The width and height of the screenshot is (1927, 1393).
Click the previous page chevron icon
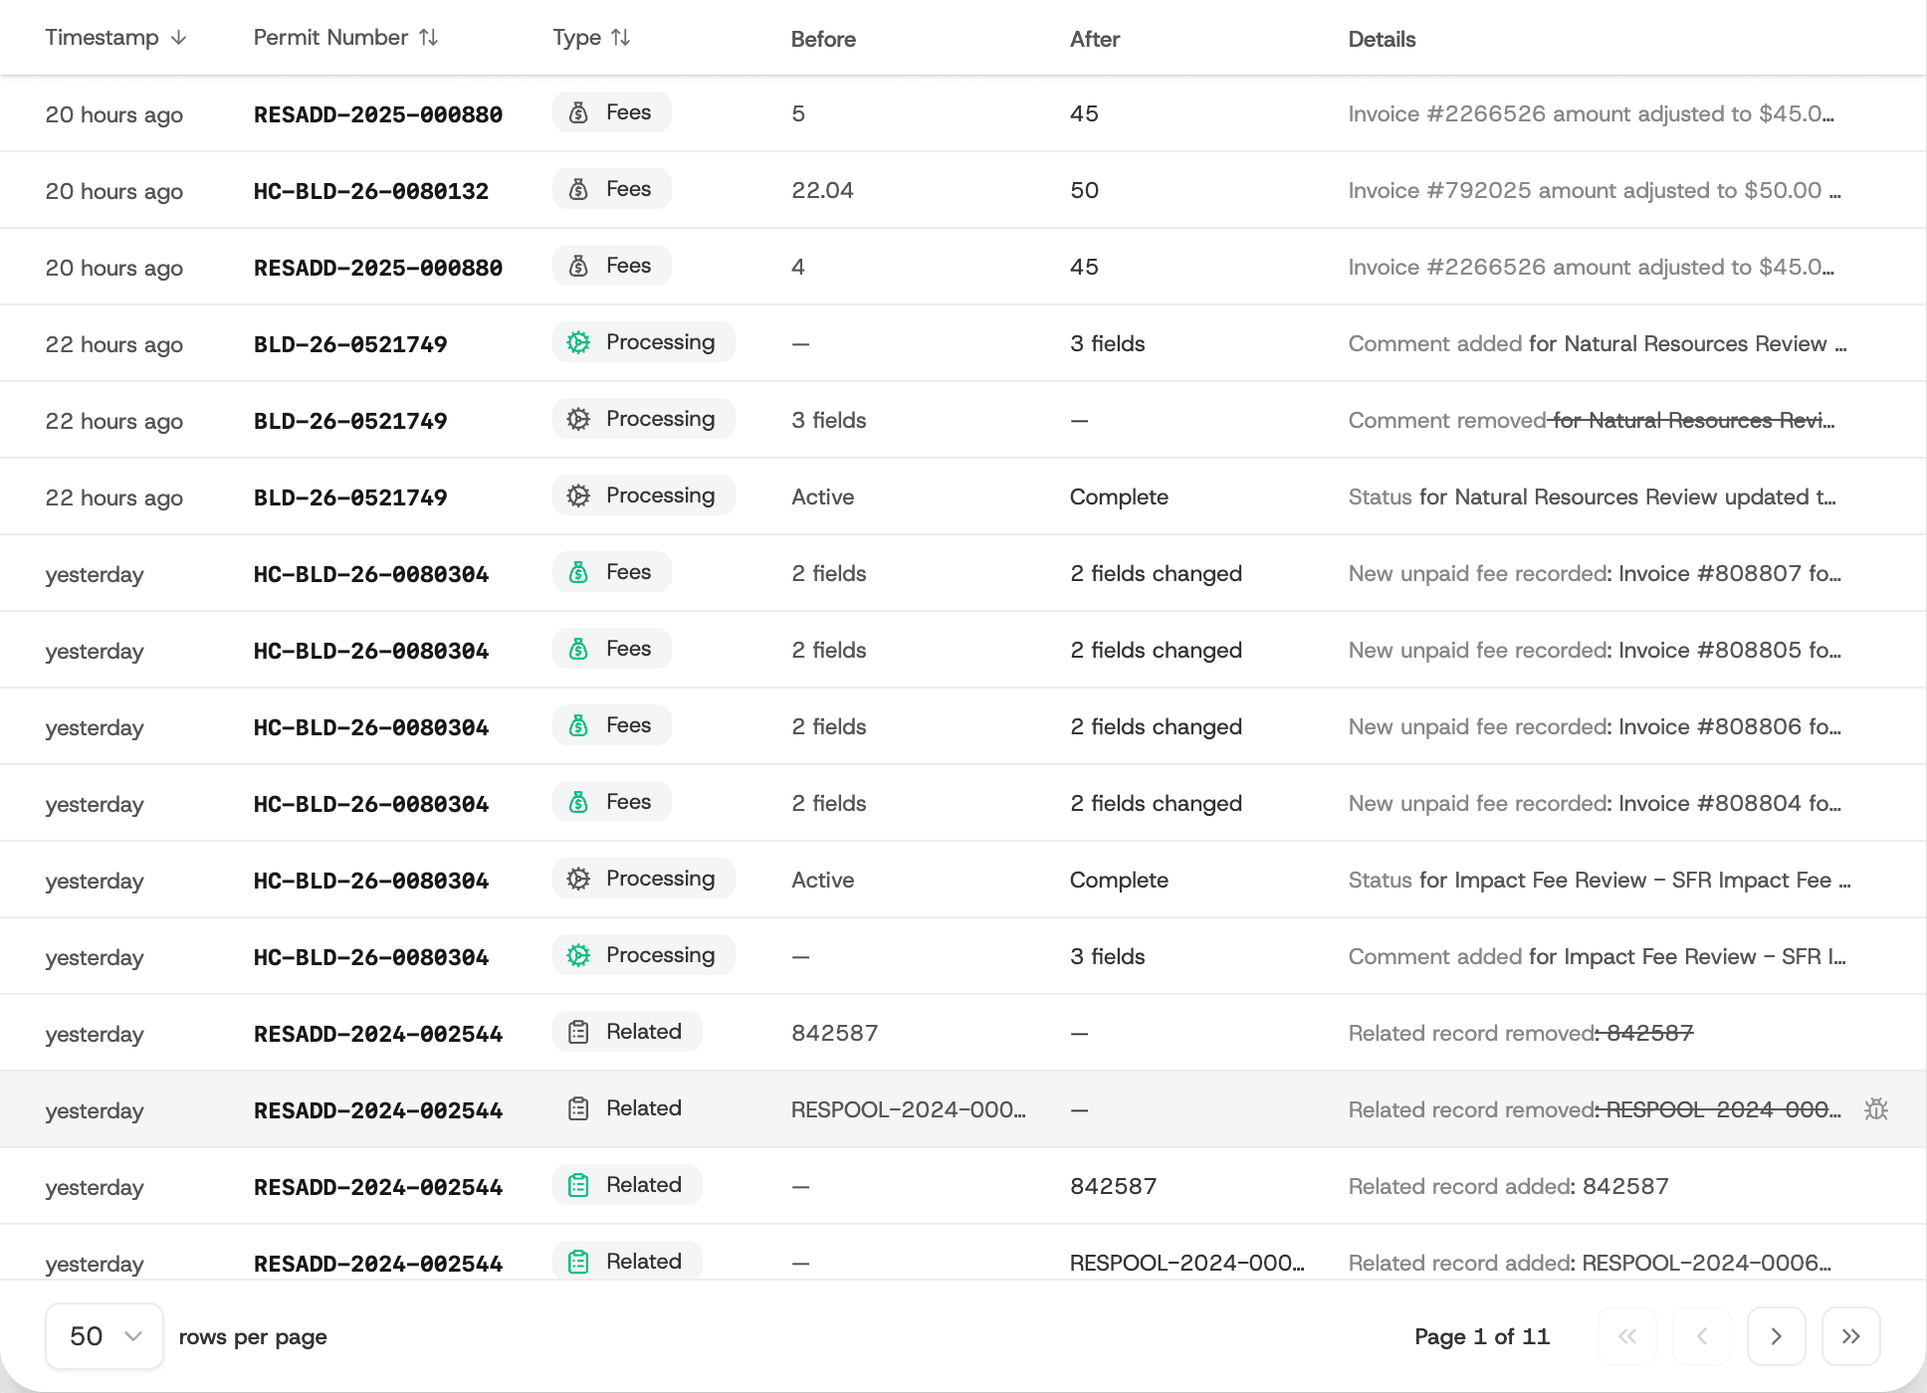point(1702,1336)
